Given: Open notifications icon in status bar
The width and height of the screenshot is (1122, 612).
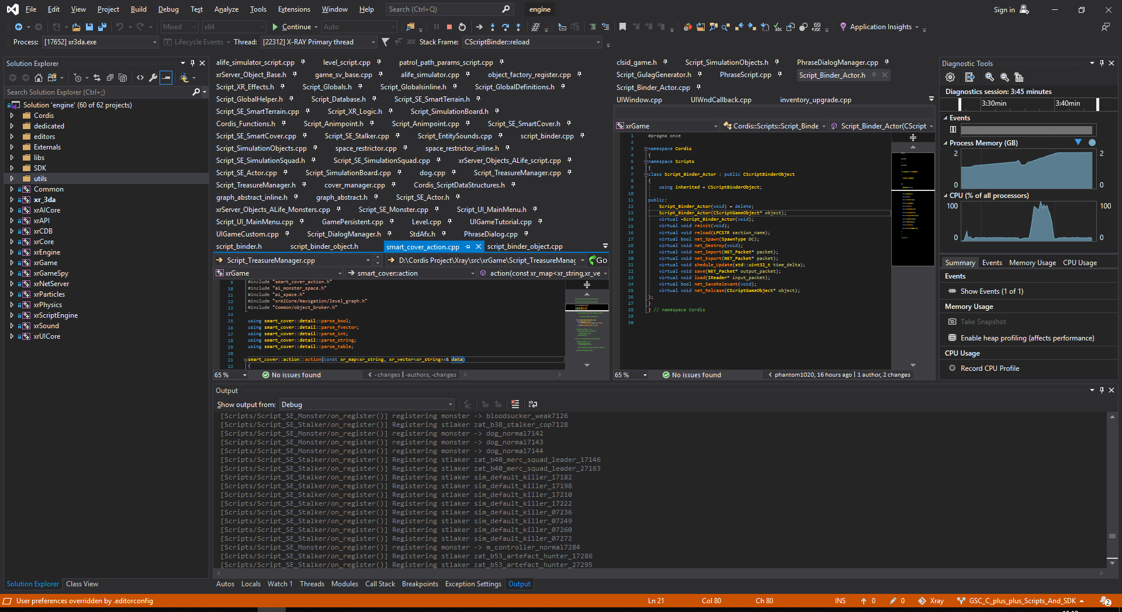Looking at the screenshot, I should (x=1105, y=601).
